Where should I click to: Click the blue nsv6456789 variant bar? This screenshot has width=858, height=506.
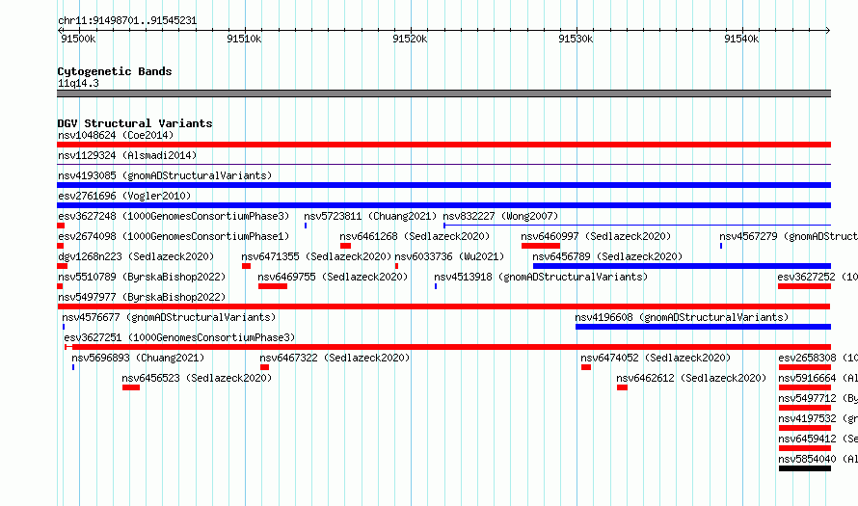tap(682, 266)
